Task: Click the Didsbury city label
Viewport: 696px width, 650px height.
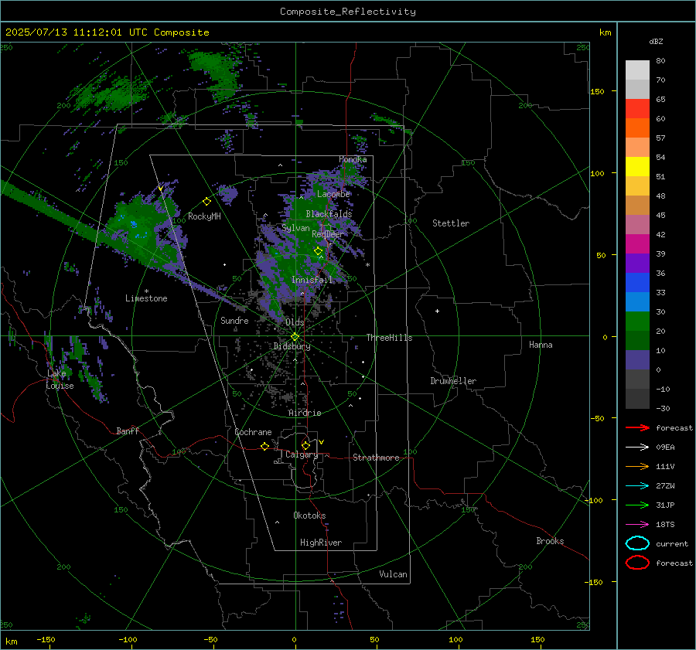Action: coord(292,346)
